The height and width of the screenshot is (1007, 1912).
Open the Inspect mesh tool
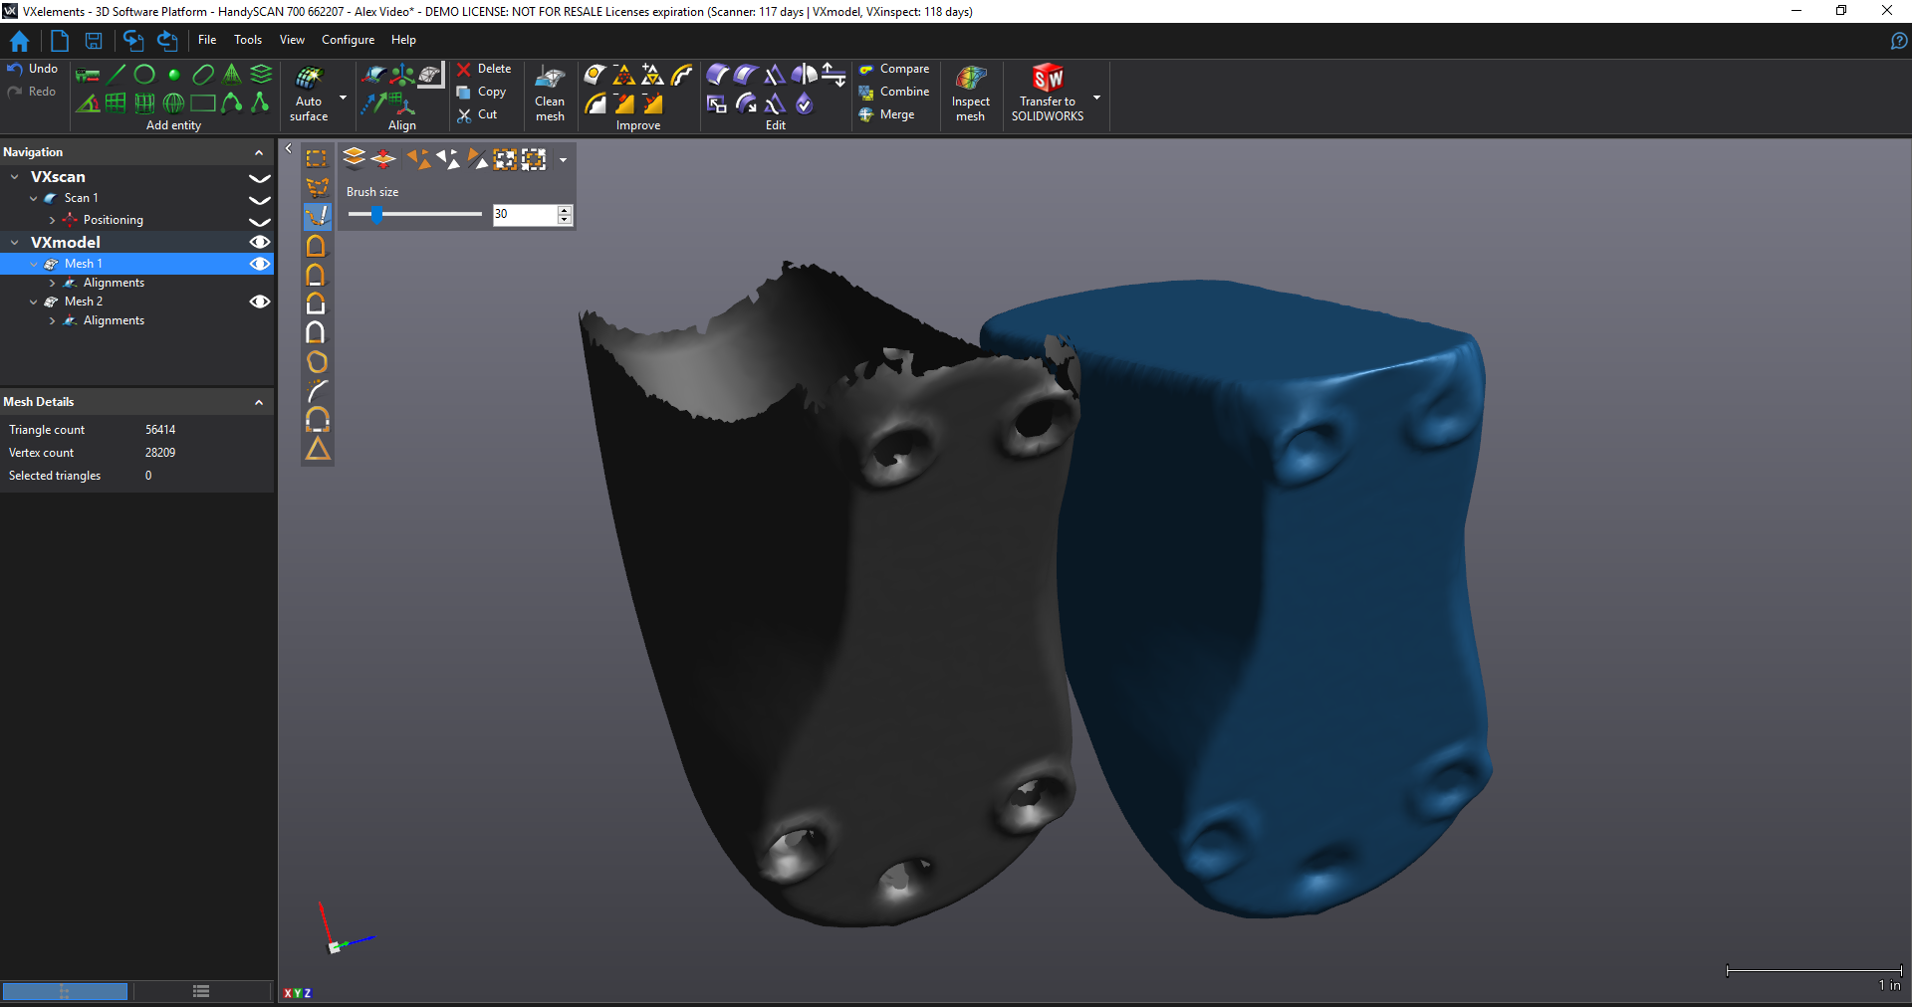tap(970, 80)
